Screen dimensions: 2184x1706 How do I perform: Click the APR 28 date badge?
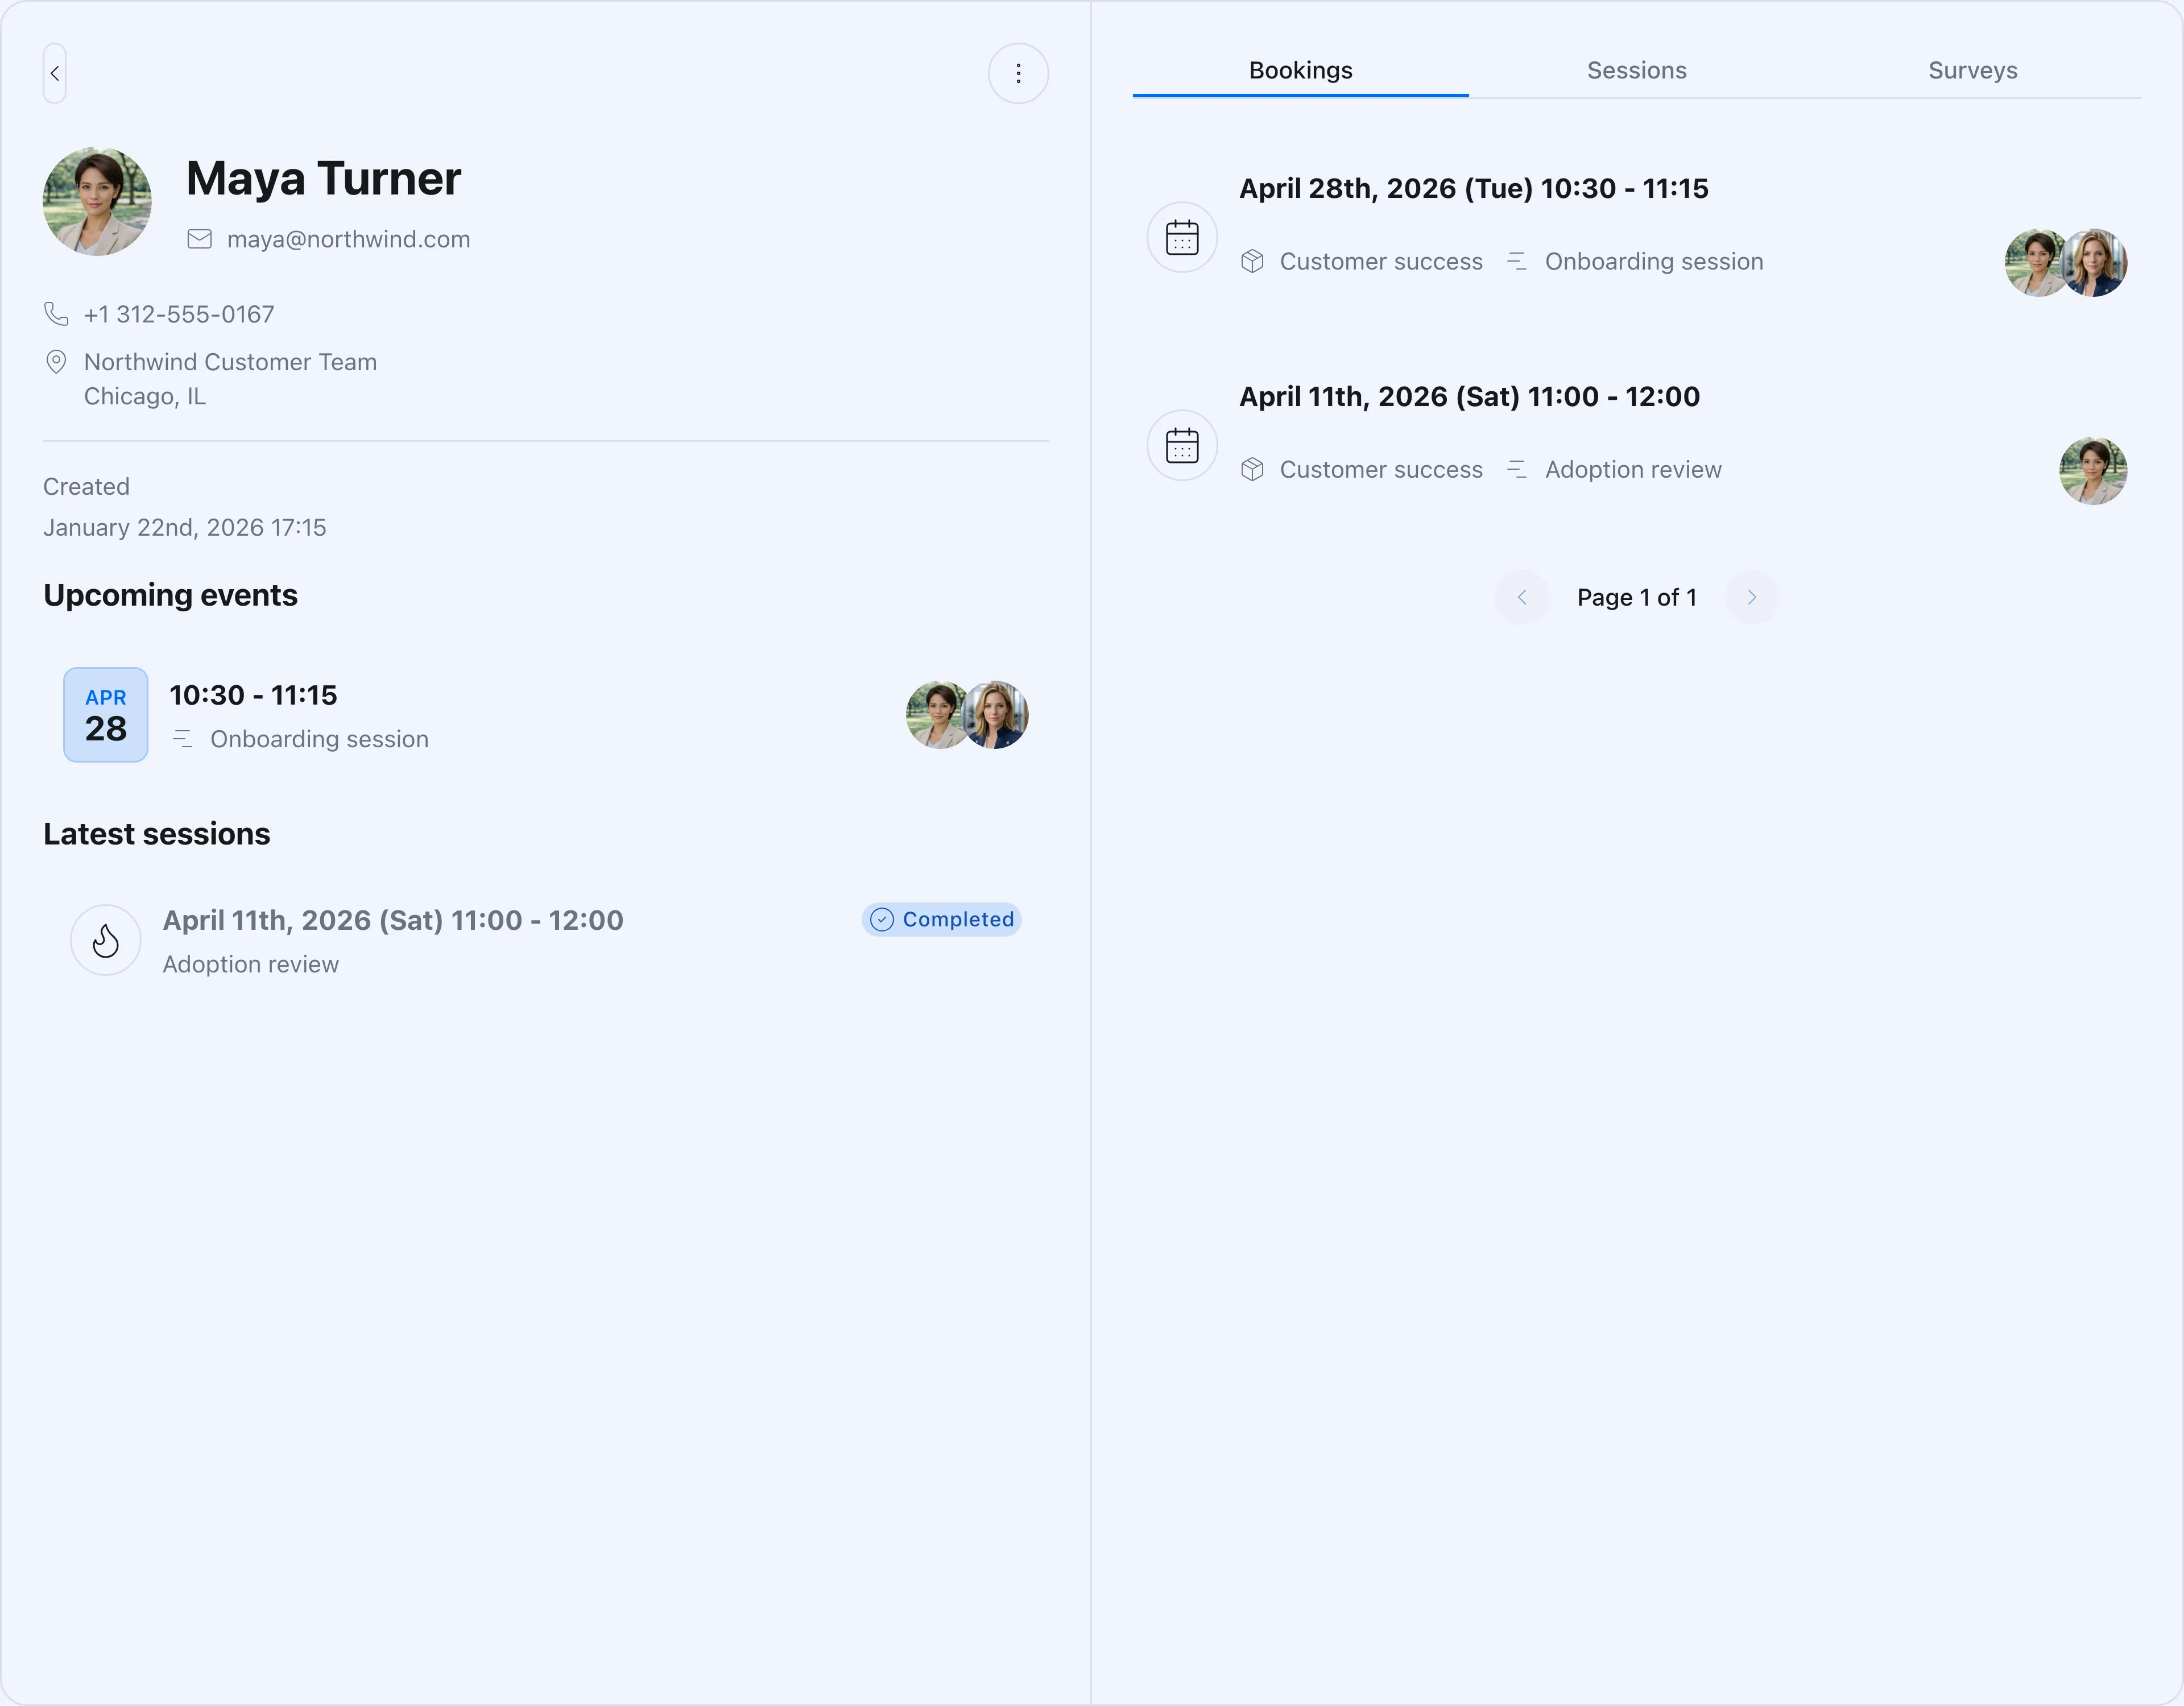coord(106,715)
